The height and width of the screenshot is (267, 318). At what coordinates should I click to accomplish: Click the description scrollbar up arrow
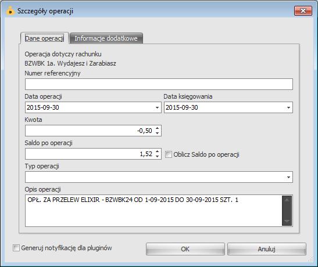(x=287, y=200)
